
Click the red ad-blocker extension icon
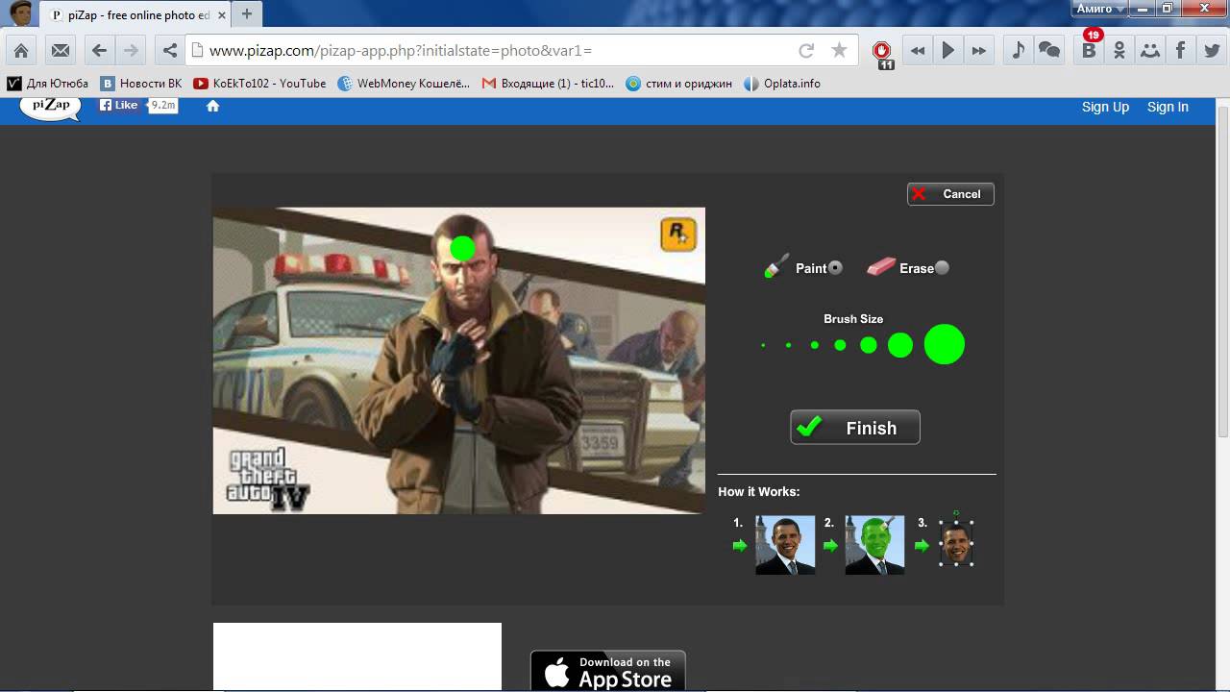pyautogui.click(x=882, y=53)
